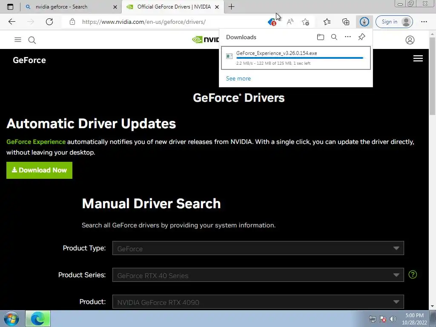Open the Favorites list icon
Image resolution: width=436 pixels, height=327 pixels.
click(327, 22)
